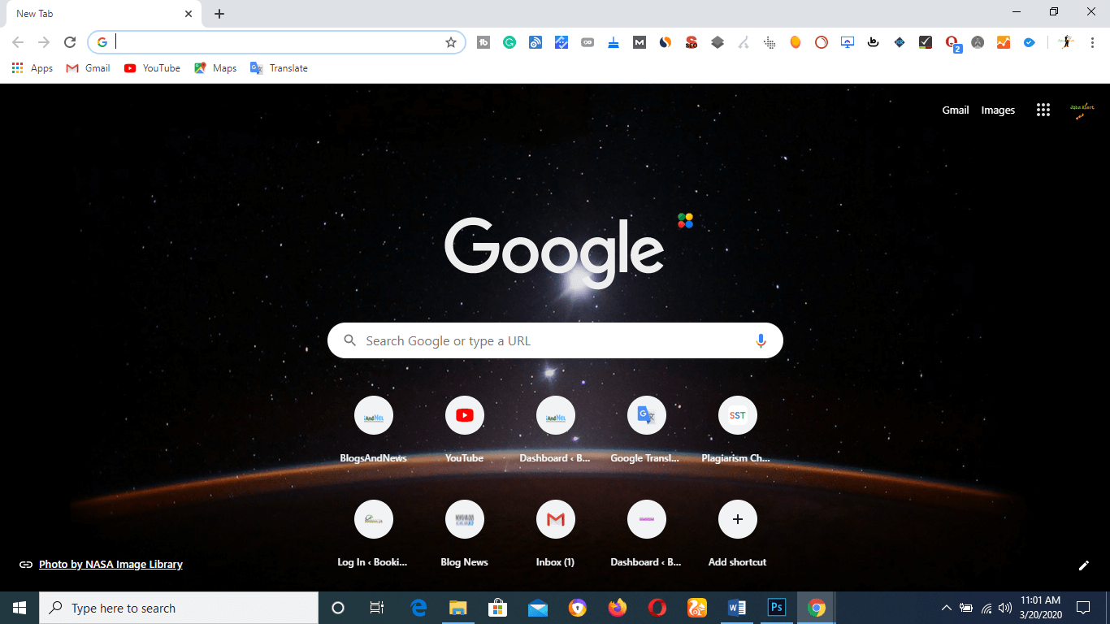Open the Log In Booki... shortcut tile
The width and height of the screenshot is (1110, 624).
coord(374,535)
